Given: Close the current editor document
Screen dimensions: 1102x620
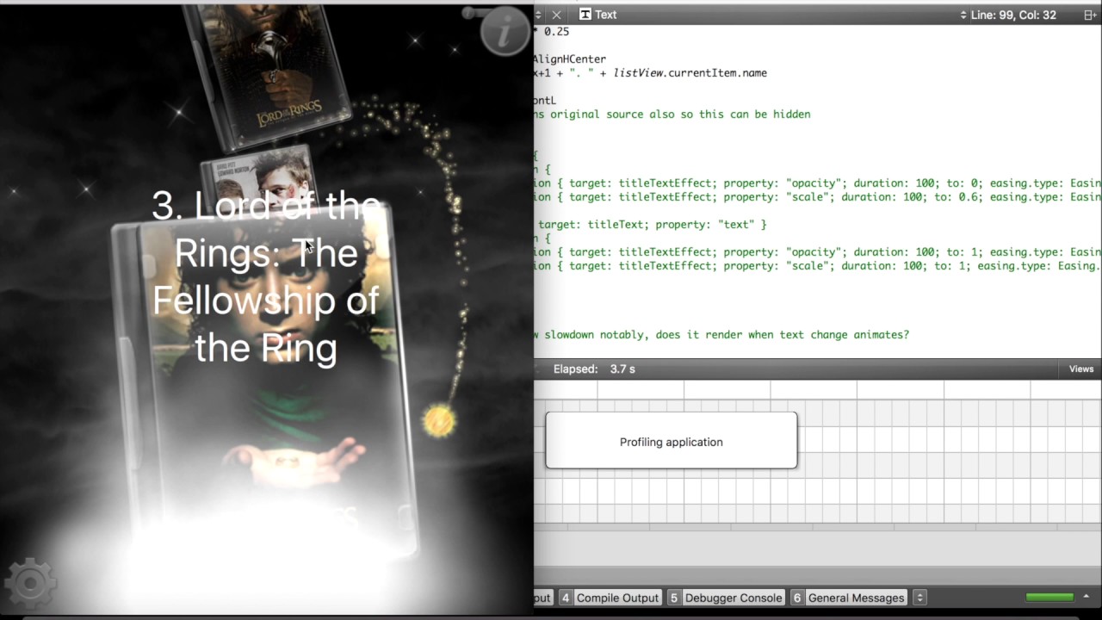Looking at the screenshot, I should click(x=556, y=15).
